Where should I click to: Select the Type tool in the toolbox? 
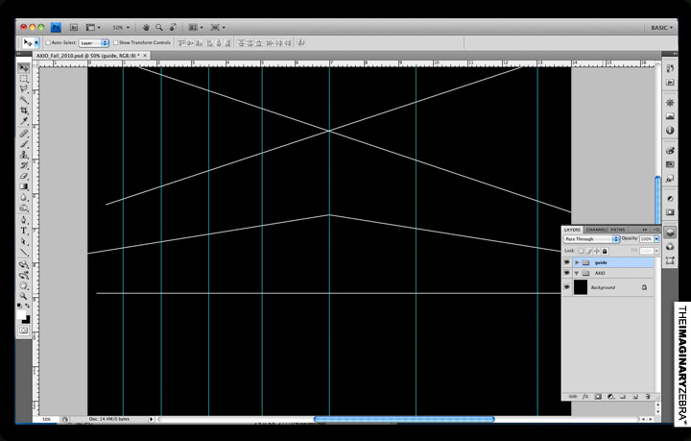pyautogui.click(x=24, y=231)
